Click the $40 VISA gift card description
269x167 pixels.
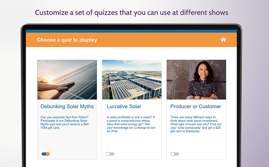coord(64,122)
